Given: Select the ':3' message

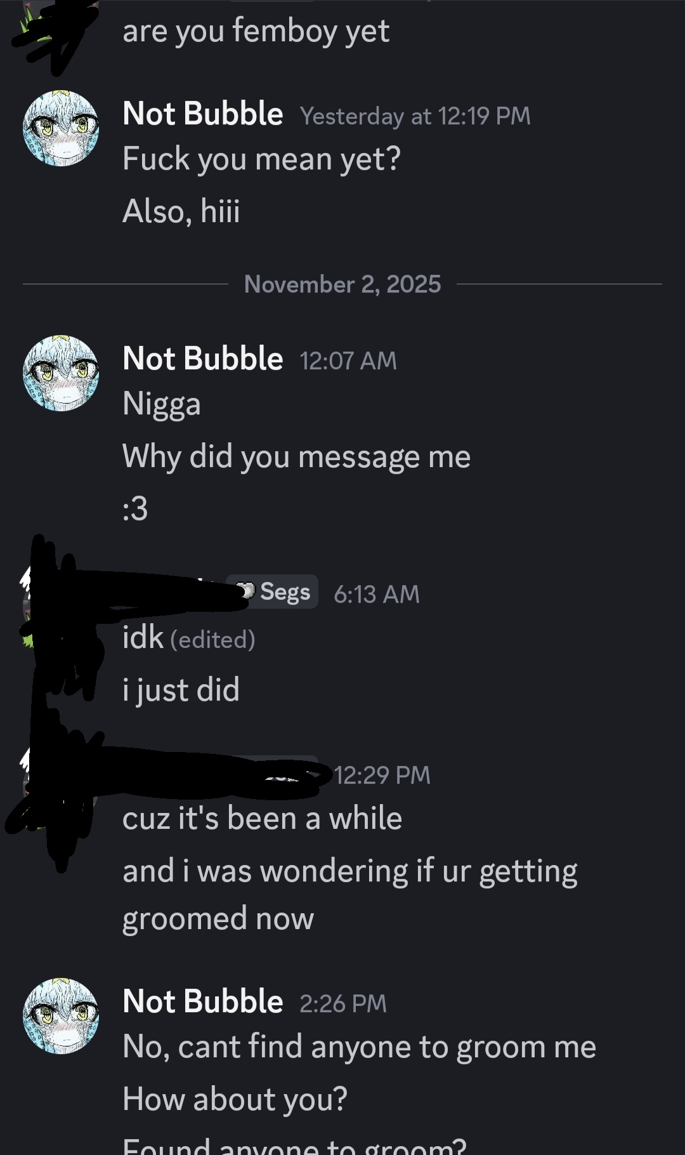Looking at the screenshot, I should [x=135, y=508].
